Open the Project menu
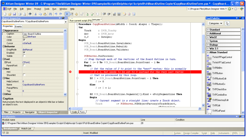The height and width of the screenshot is (137, 246). pyautogui.click(x=37, y=9)
